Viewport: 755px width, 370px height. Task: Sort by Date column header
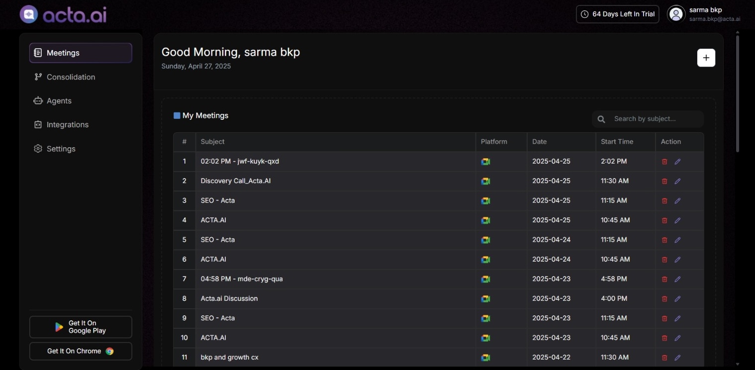[539, 142]
